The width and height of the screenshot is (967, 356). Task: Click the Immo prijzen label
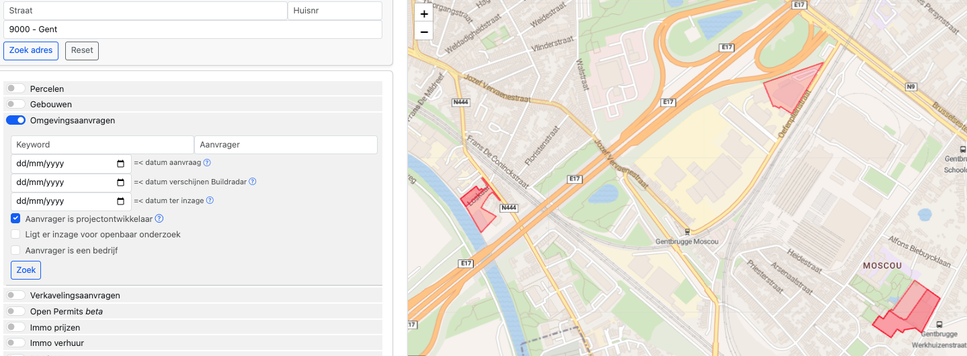[x=55, y=327]
